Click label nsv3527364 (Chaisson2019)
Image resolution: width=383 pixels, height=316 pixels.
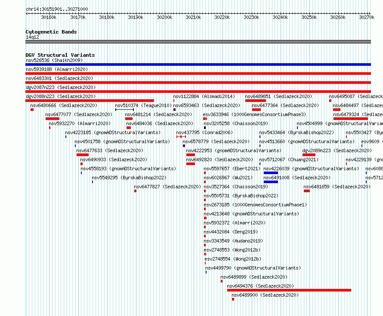[236, 187]
